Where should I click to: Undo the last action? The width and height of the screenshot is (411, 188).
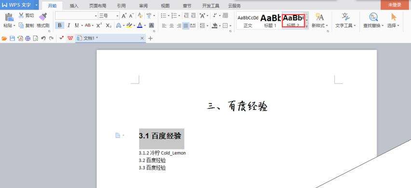point(43,38)
